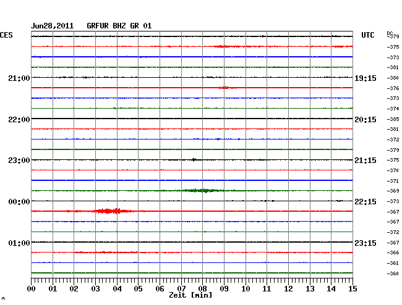Click minute 08 on the time axis

tap(202, 288)
